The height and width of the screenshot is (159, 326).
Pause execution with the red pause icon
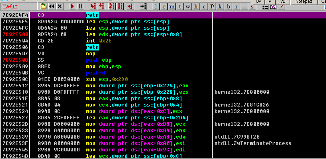pos(80,6)
